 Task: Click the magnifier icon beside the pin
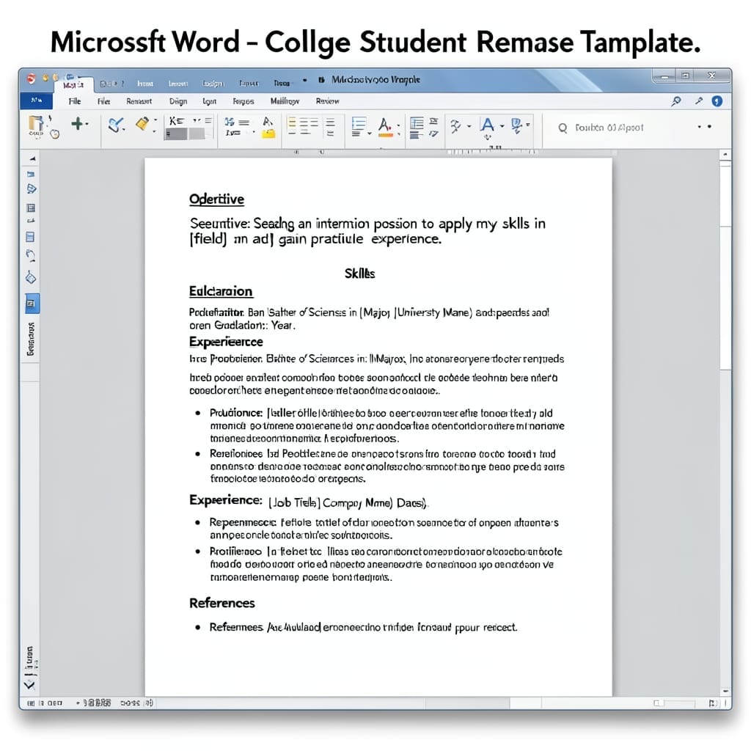point(675,101)
